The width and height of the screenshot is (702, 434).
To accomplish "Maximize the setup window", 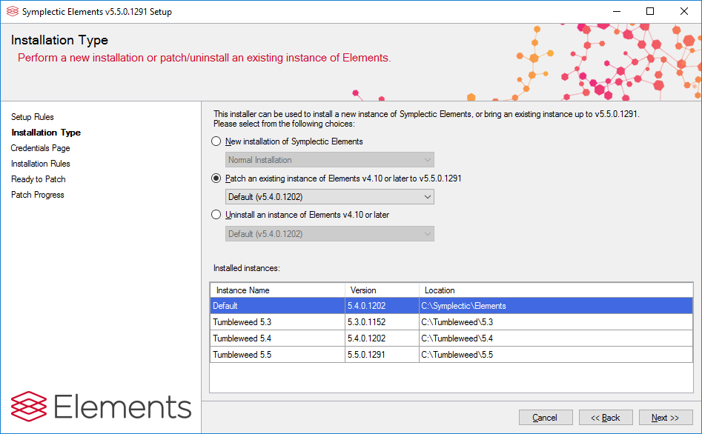I will [x=650, y=11].
